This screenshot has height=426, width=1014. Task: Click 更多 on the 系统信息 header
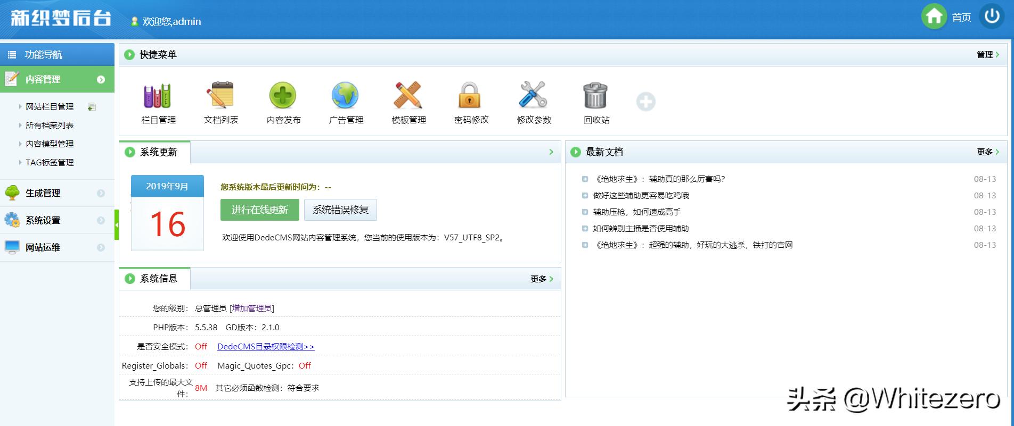[538, 279]
